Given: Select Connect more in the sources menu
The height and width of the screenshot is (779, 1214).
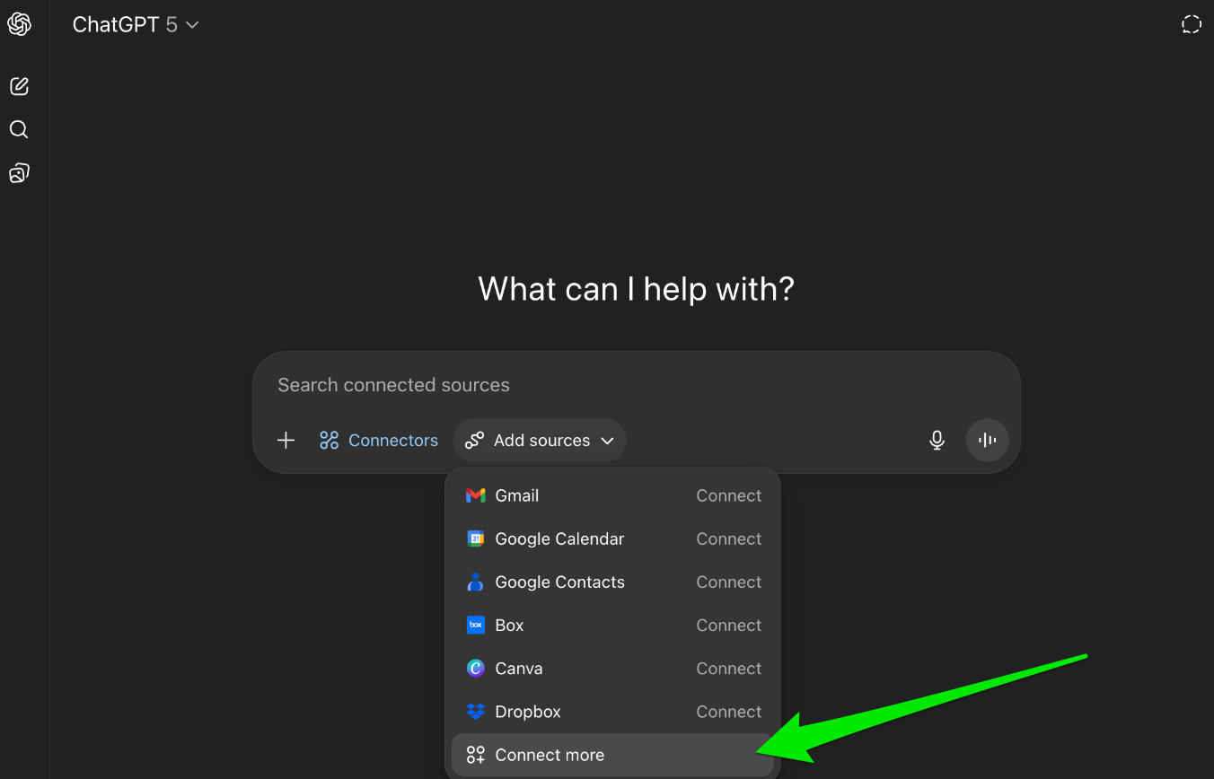Looking at the screenshot, I should 550,755.
